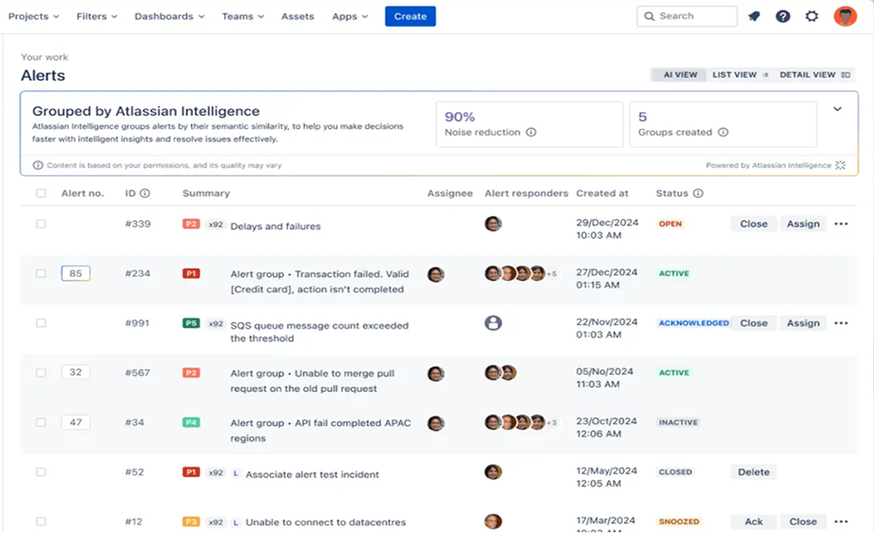Acknowledge alert #12 with Ack button

pos(753,522)
